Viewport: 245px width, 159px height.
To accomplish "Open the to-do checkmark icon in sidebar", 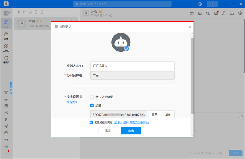I will pos(6,112).
